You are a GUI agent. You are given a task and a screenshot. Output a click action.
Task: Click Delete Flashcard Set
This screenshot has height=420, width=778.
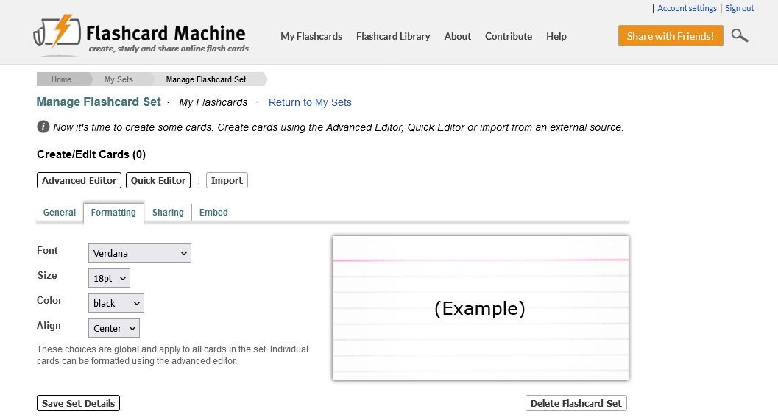576,403
